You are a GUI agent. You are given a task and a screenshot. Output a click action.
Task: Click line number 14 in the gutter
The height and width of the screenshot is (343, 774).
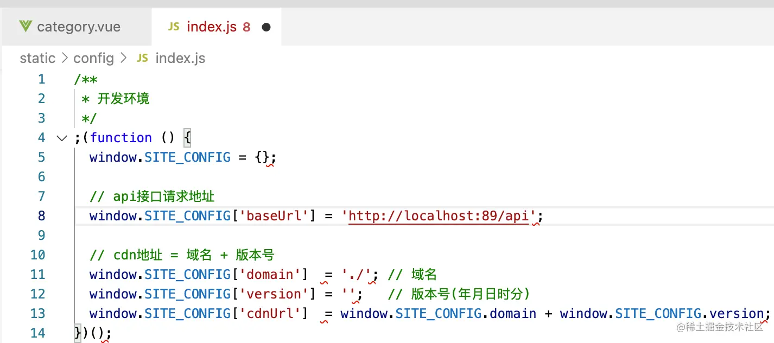tap(38, 333)
